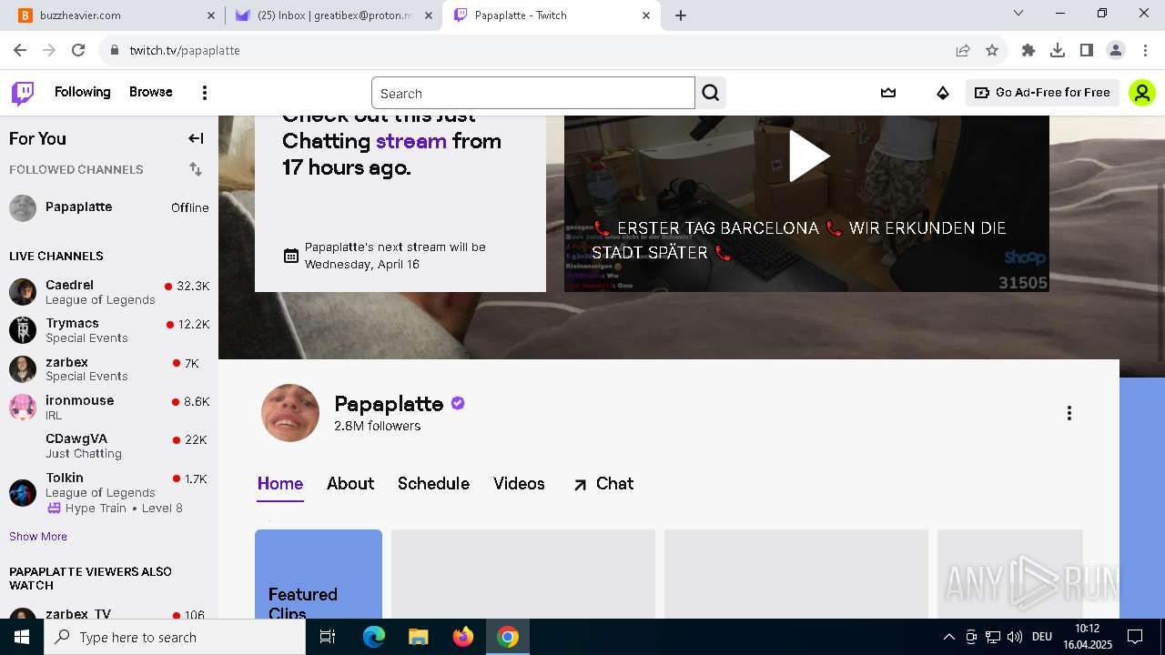Screen dimensions: 1165x655
Task: Open Task View in taskbar
Action: (x=328, y=637)
